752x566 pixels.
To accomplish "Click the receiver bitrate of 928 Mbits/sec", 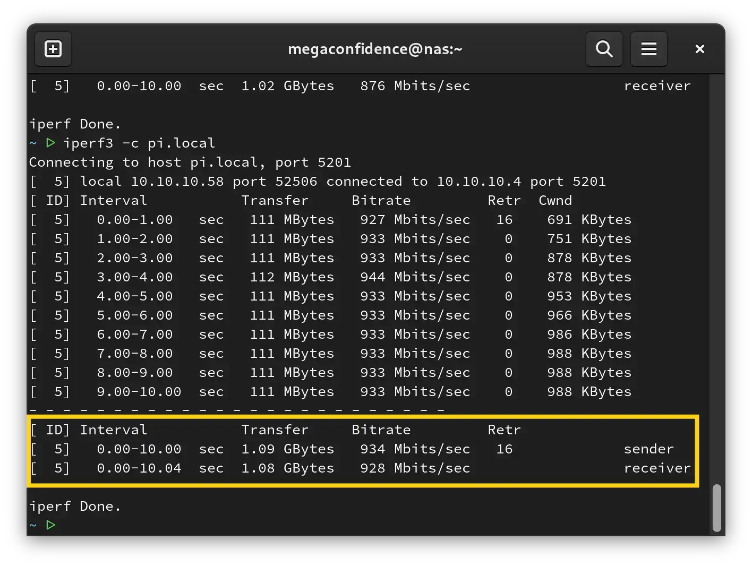I will (x=415, y=468).
